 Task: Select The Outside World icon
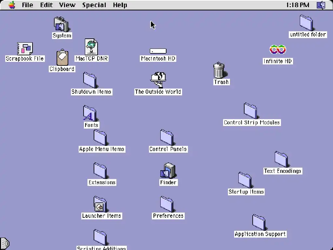click(x=158, y=80)
